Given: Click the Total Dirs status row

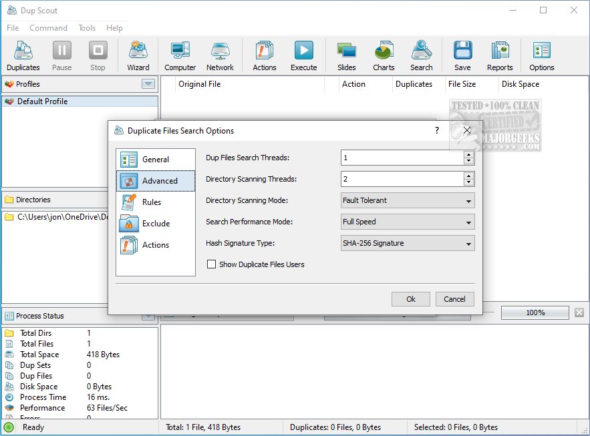Looking at the screenshot, I should (x=80, y=333).
